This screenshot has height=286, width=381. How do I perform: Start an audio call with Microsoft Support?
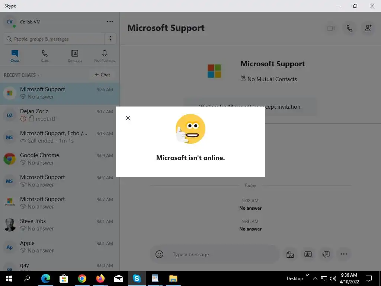(349, 28)
